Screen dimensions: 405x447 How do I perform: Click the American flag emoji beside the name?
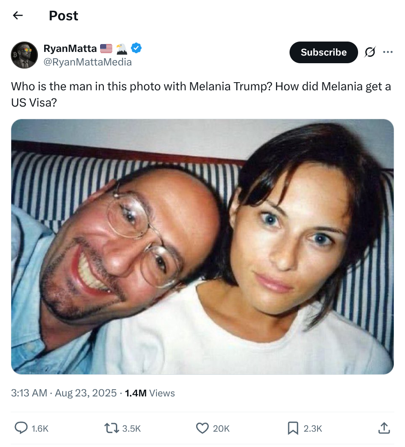106,48
